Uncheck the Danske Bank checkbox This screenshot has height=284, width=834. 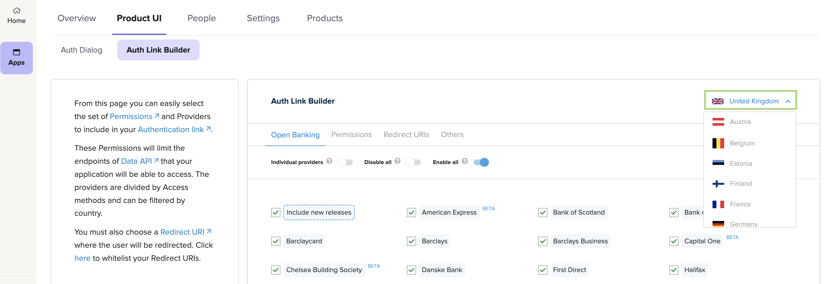(411, 270)
